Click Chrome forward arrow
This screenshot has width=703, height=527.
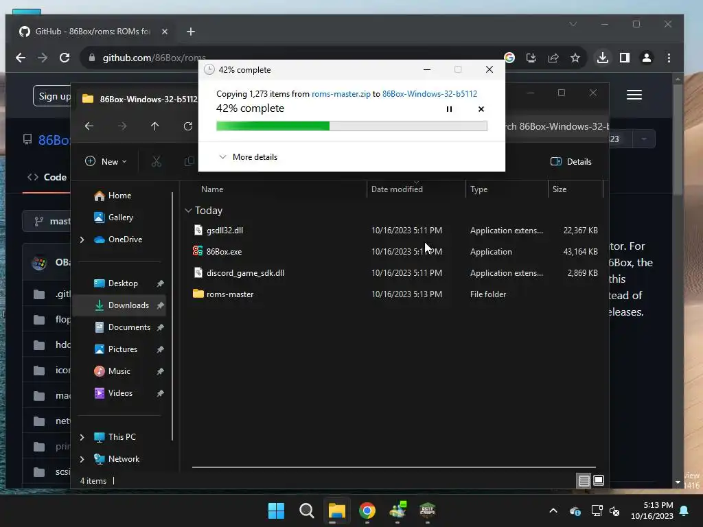tap(43, 58)
